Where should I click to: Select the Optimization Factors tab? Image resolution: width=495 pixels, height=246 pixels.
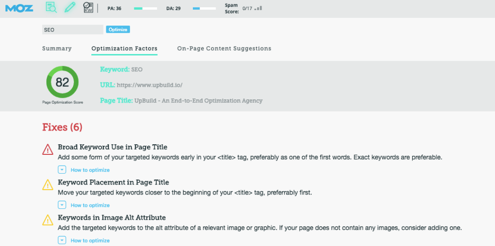[124, 49]
